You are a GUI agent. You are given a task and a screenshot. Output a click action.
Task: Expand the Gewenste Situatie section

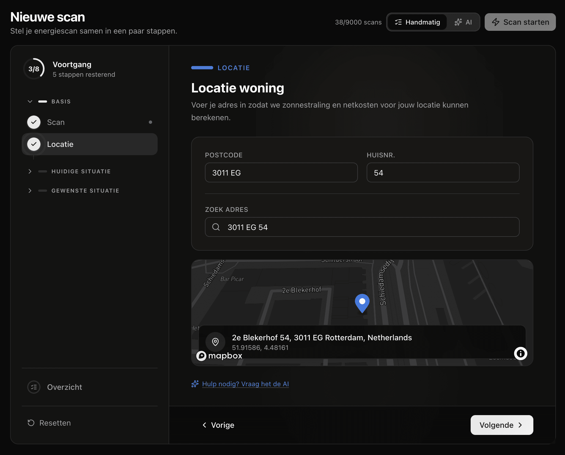click(30, 191)
